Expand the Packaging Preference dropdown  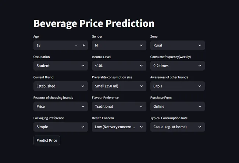tap(60, 127)
